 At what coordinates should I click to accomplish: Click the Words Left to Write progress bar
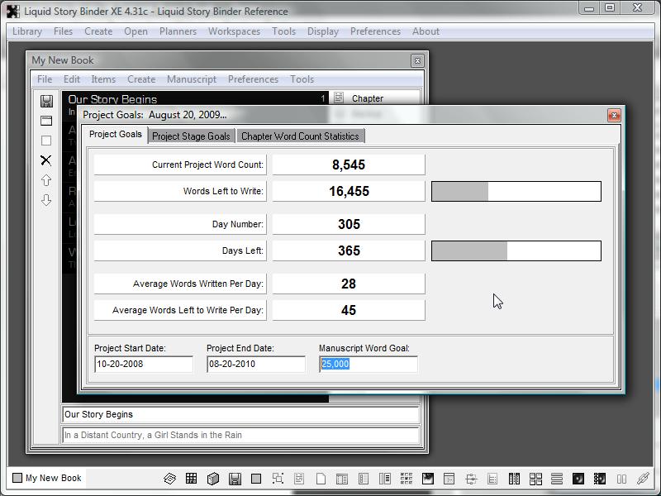click(x=516, y=191)
